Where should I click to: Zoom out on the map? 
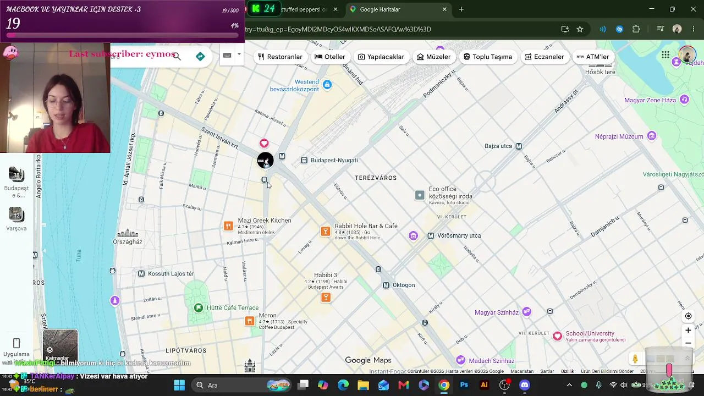pos(688,343)
